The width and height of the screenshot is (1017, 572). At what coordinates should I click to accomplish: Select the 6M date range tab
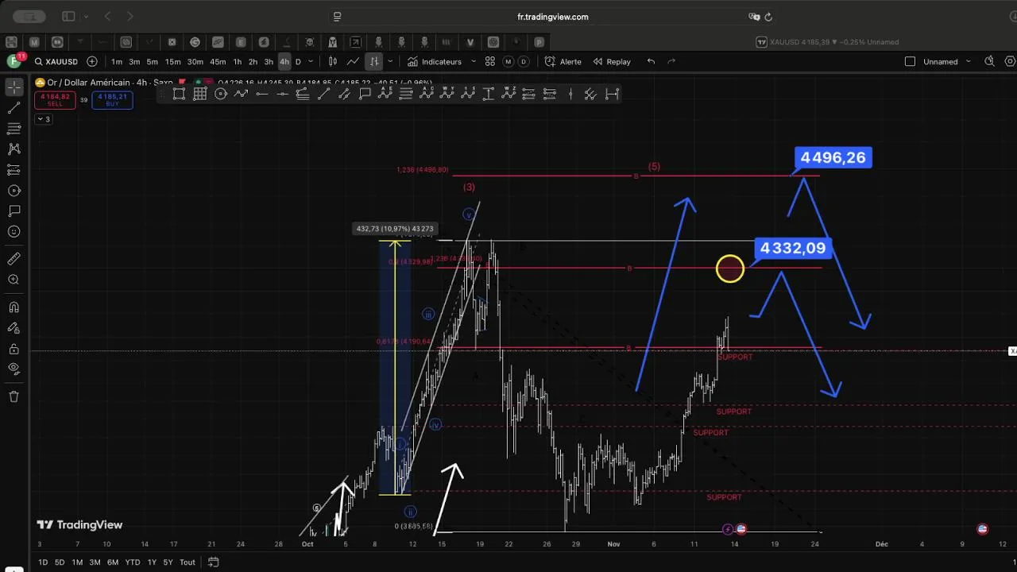click(x=113, y=562)
